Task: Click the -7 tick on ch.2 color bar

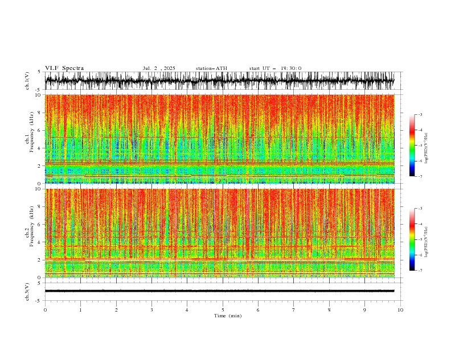Action: [x=420, y=270]
